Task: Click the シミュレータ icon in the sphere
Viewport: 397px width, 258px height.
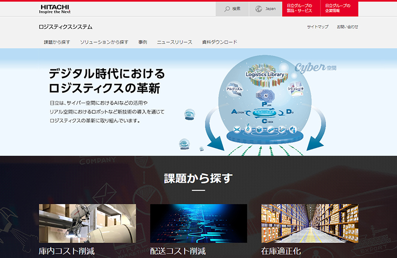Action: (295, 89)
